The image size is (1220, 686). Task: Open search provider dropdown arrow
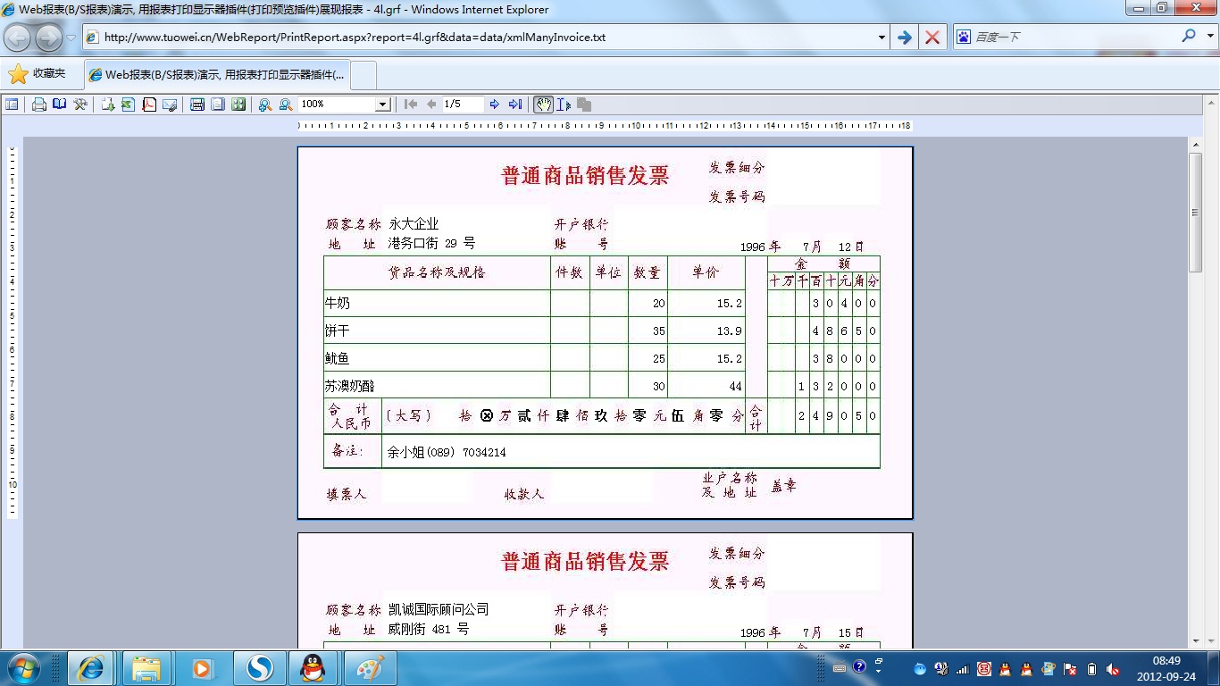[1207, 38]
